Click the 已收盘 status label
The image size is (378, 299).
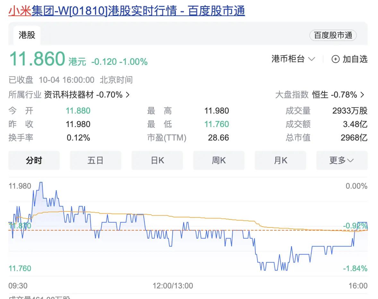(21, 80)
